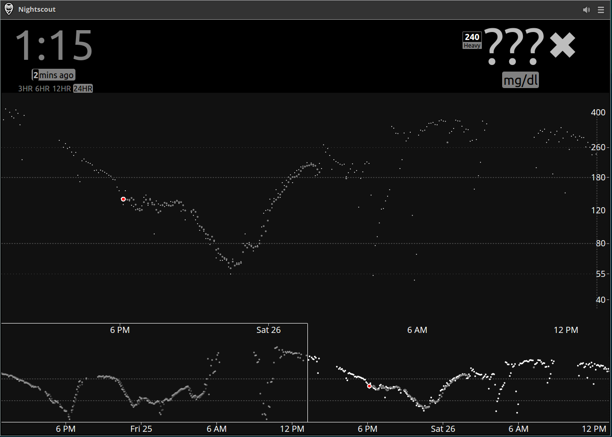Click inside the white brush selection box

(155, 372)
